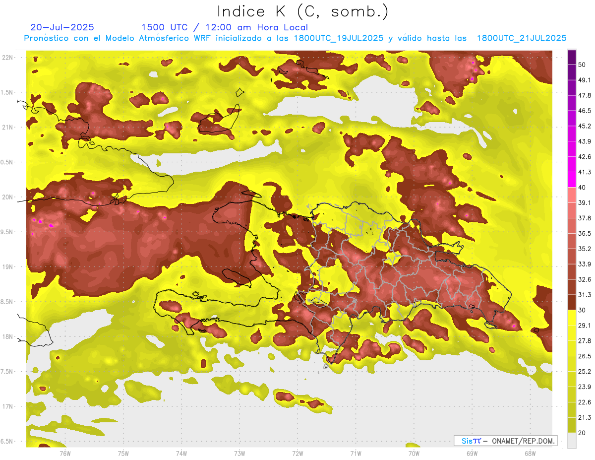Click the colorbar value "40"
This screenshot has height=460, width=595.
[582, 188]
